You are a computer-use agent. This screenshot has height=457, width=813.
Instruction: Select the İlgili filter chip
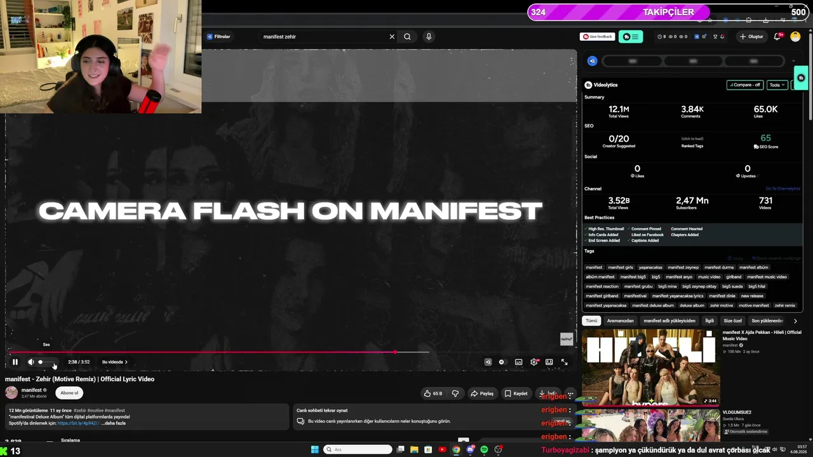pyautogui.click(x=709, y=321)
